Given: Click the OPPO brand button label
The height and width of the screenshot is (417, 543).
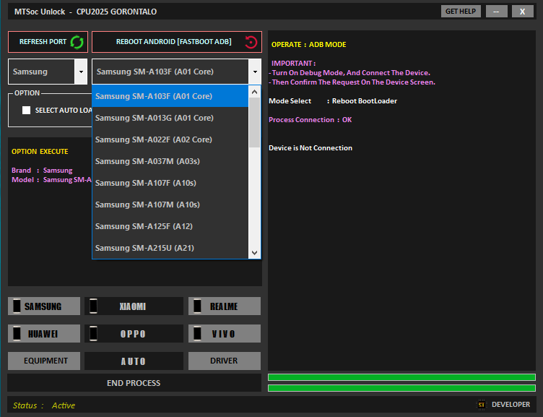Looking at the screenshot, I should (133, 334).
